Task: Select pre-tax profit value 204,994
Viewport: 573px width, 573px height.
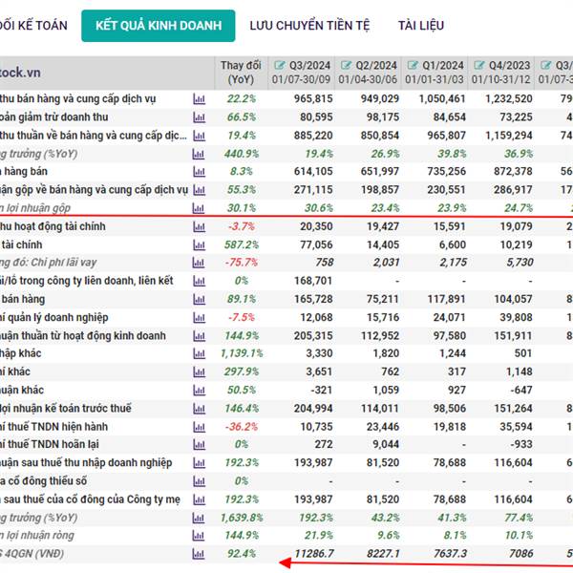Action: 313,409
